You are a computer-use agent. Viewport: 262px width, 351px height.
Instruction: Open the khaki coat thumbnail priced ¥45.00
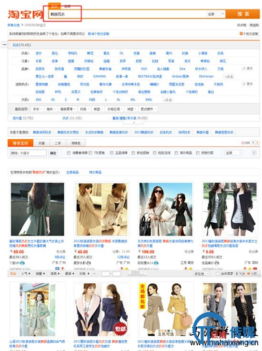click(x=102, y=209)
